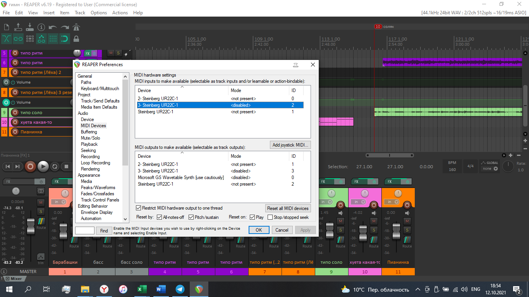Solo типо соло mixer strip
This screenshot has width=529, height=297.
(x=340, y=230)
